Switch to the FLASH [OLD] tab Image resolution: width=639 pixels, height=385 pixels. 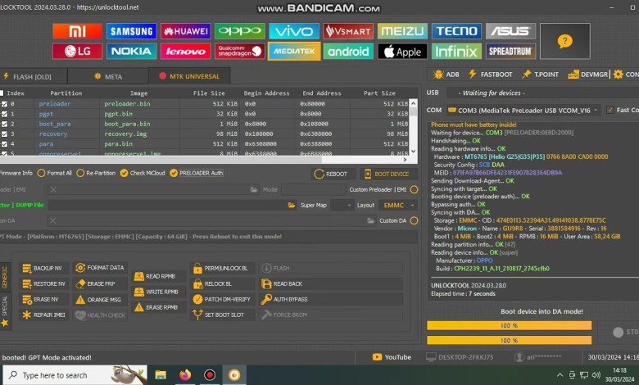[x=30, y=77]
